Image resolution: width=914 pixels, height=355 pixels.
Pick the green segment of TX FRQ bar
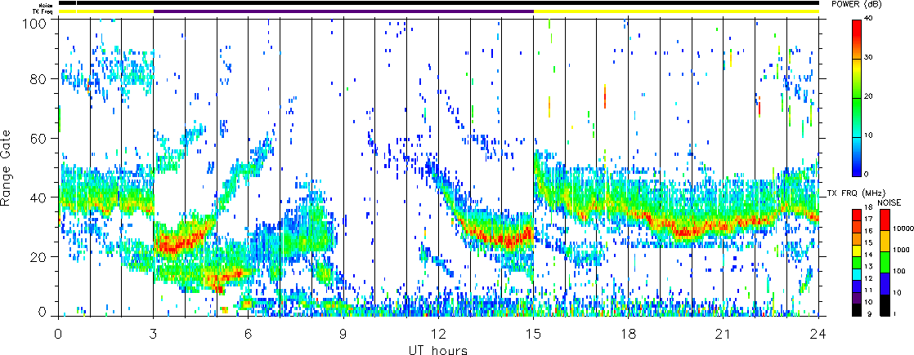point(856,263)
